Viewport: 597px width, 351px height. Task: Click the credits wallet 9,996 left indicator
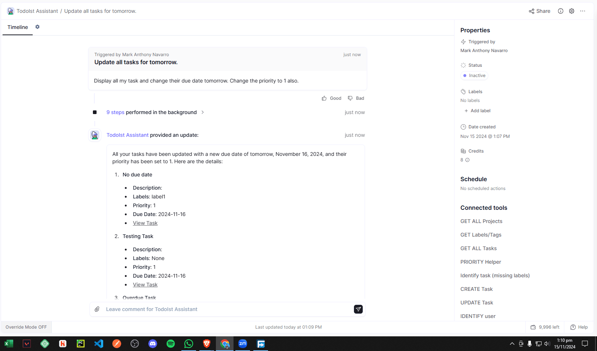click(x=545, y=327)
